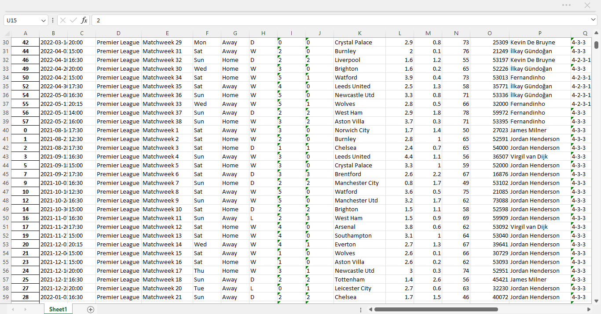
Task: Add a new worksheet with the plus icon
Action: tap(90, 309)
